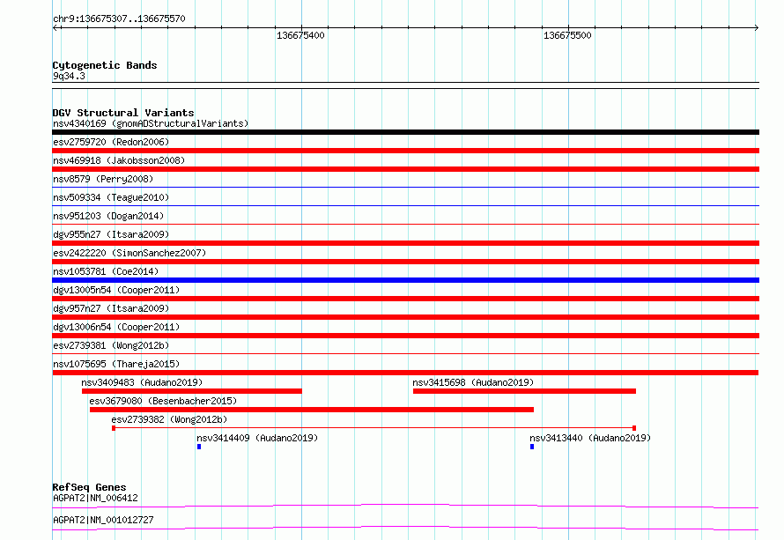Select the red bar below nsv3415698
This screenshot has height=540, width=784.
tap(524, 391)
